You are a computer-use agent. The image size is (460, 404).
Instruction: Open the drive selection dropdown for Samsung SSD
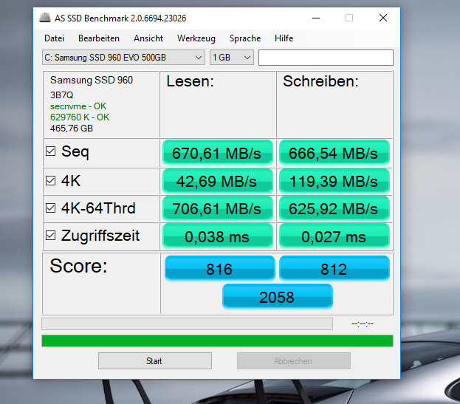click(x=123, y=57)
